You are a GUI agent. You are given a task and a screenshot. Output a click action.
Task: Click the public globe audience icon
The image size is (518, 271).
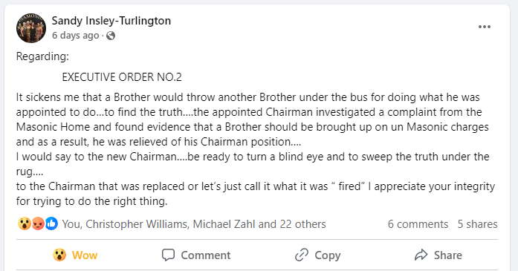[x=111, y=36]
